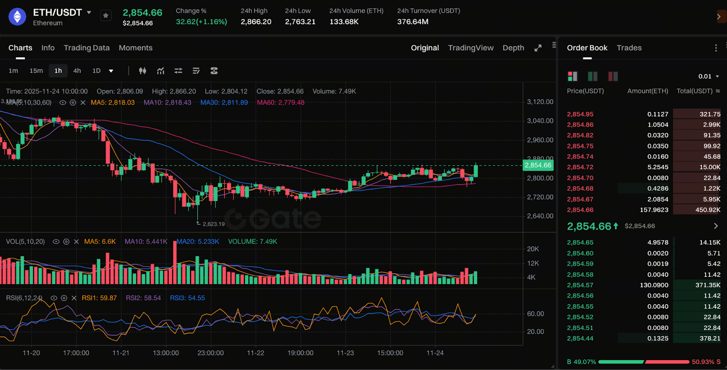Open the 0.01 price precision dropdown
This screenshot has width=727, height=370.
tap(709, 76)
